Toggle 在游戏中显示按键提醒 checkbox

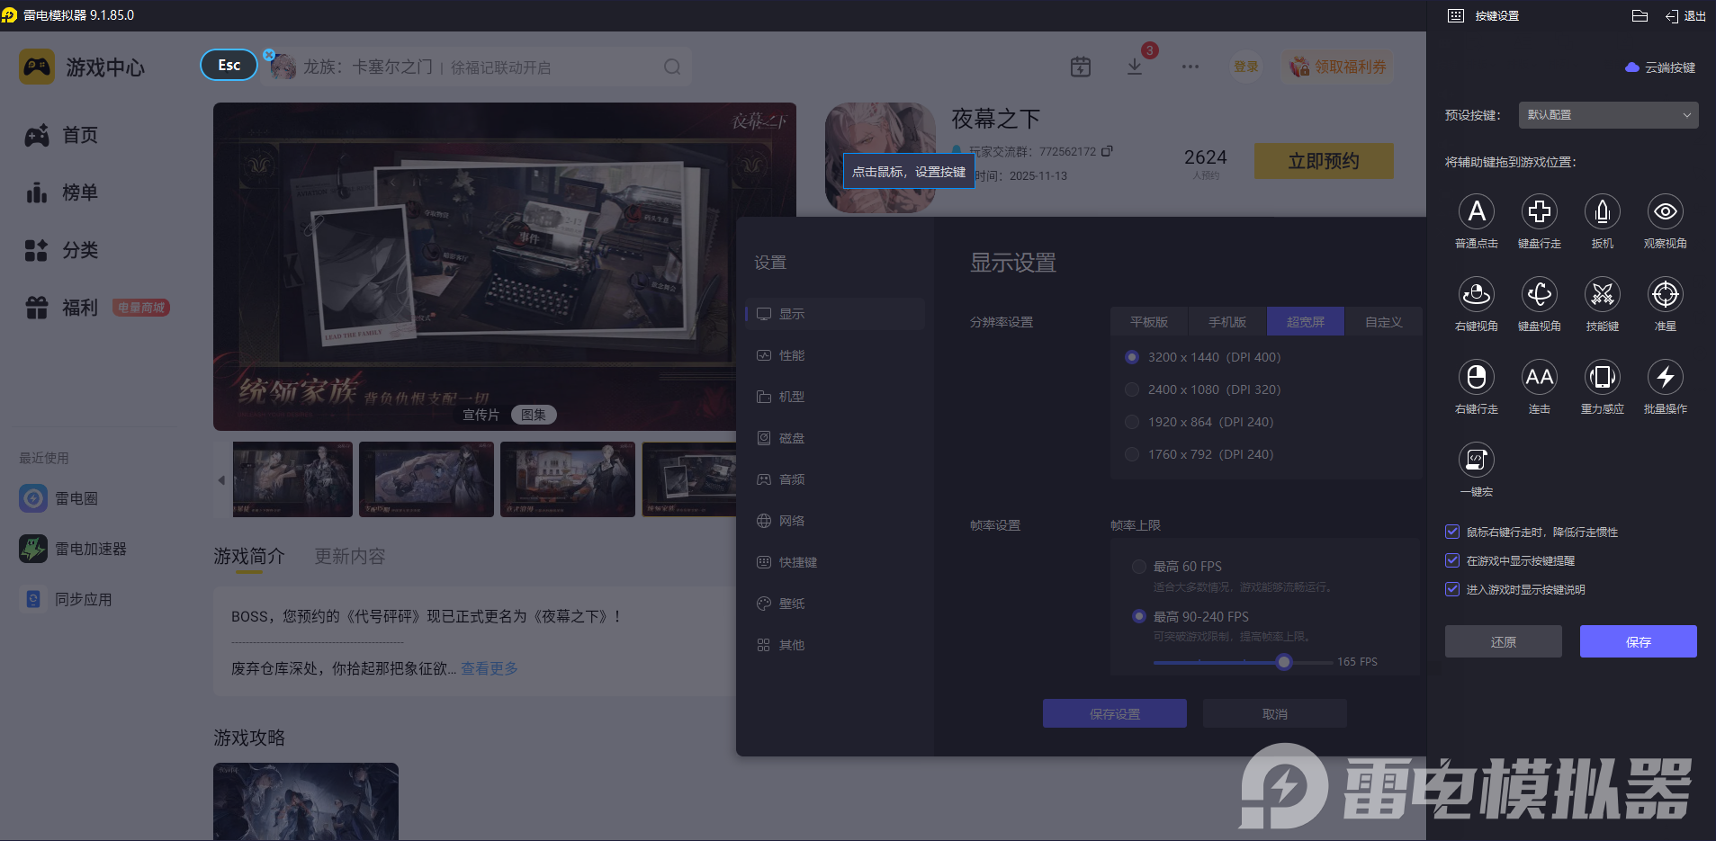point(1451,560)
